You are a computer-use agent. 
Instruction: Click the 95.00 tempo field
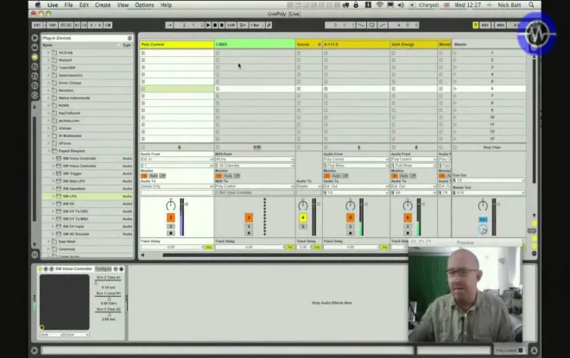tap(66, 25)
